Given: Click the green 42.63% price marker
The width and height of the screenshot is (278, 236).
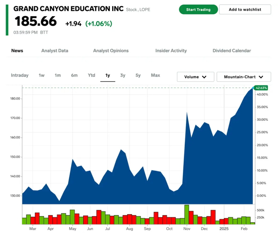Looking at the screenshot, I should (x=261, y=88).
